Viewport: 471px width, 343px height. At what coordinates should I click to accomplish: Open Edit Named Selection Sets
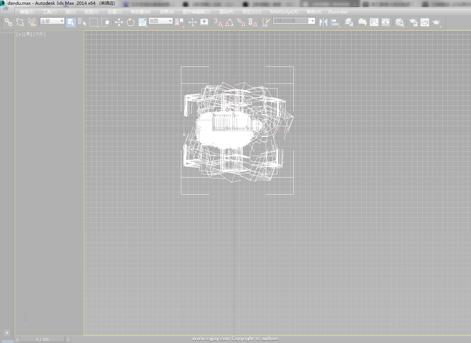(x=266, y=22)
